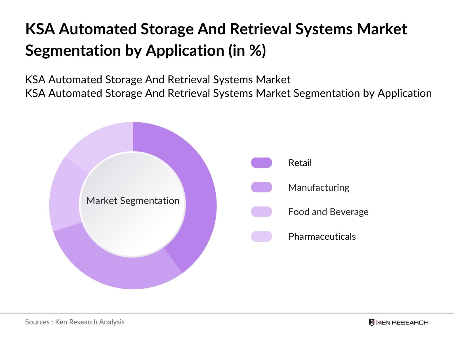Image resolution: width=454 pixels, height=340 pixels.
Task: Click the Food and Beverage legend swatch
Action: (261, 212)
